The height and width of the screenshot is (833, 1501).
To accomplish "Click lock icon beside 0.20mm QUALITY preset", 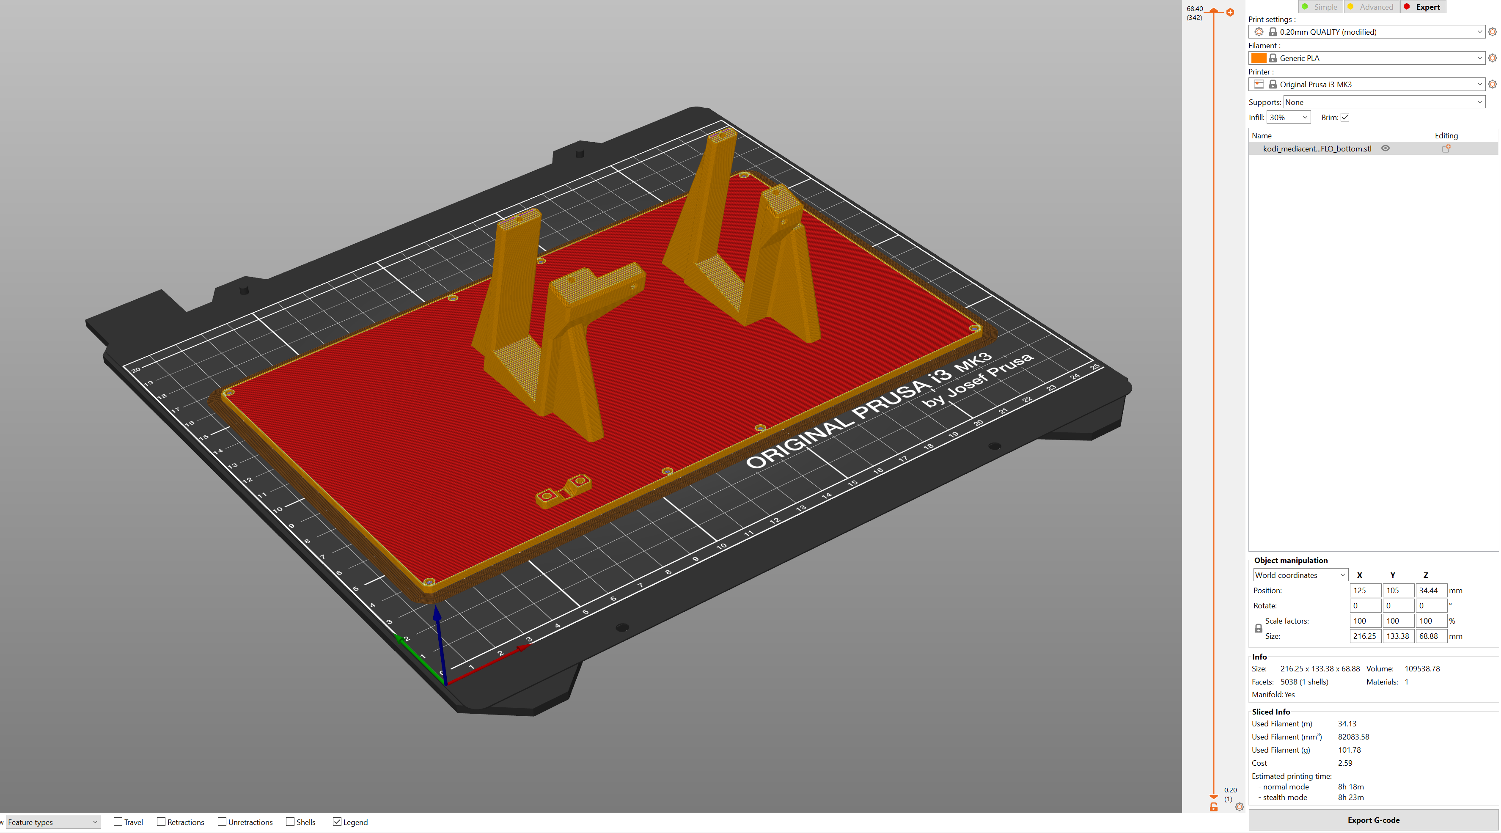I will pos(1273,32).
